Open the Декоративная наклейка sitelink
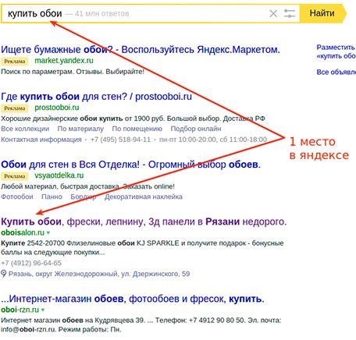 click(x=144, y=197)
